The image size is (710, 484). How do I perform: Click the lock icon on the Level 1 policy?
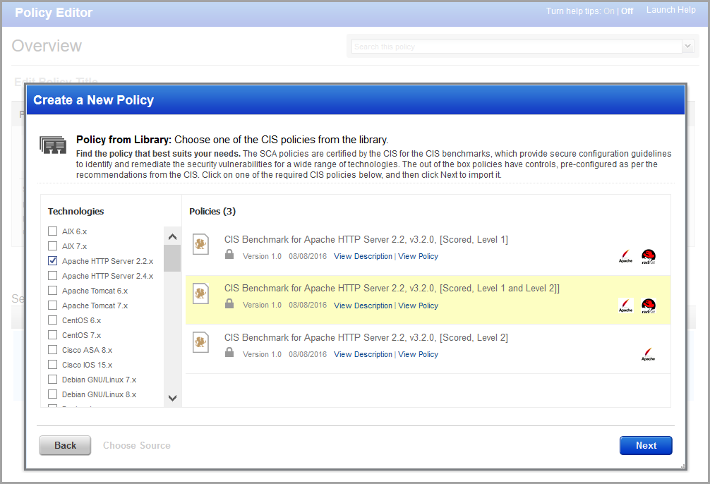(229, 255)
